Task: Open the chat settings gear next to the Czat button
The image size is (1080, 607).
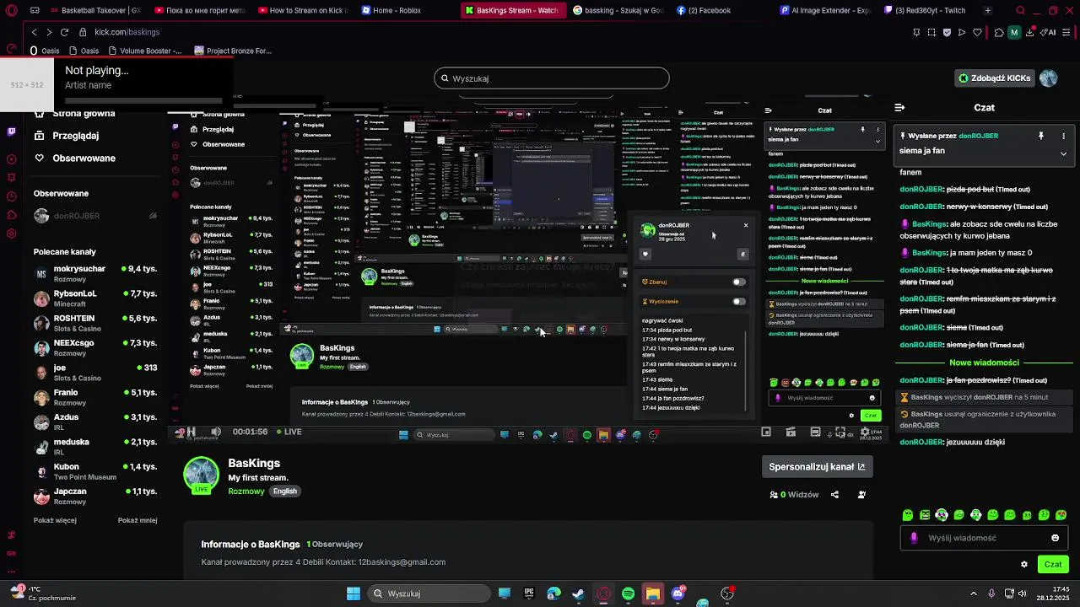Action: click(x=1024, y=565)
